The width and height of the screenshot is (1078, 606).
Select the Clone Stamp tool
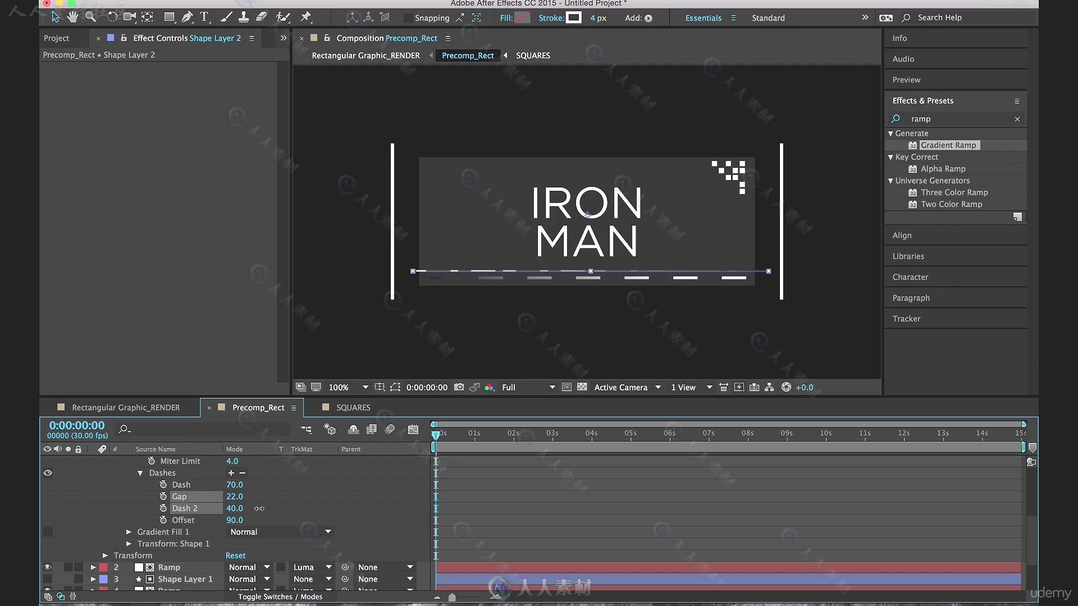(x=244, y=17)
